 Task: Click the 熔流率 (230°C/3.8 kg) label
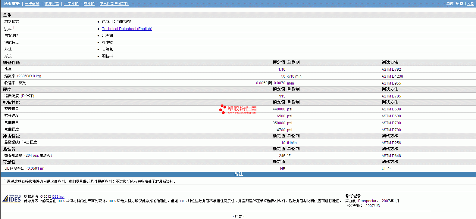point(23,76)
